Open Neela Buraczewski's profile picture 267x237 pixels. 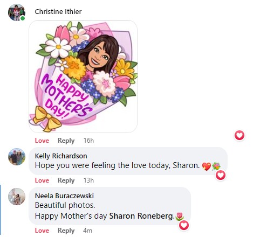click(17, 197)
